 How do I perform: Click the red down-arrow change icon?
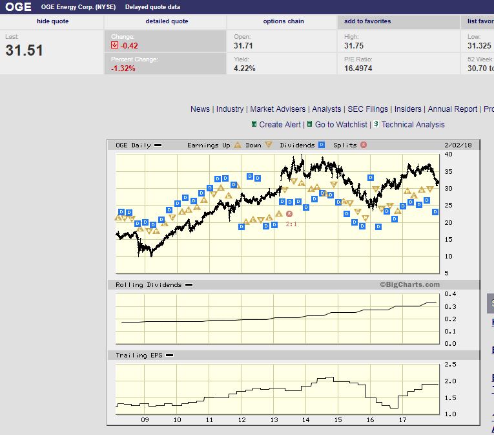pos(114,45)
